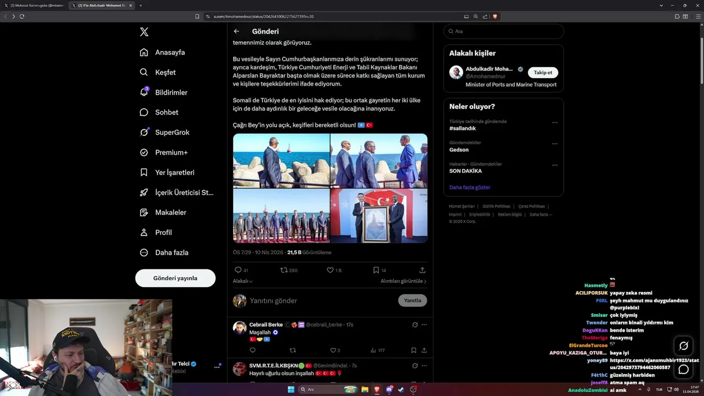Click Daha fazla göster link
The width and height of the screenshot is (704, 396).
(x=470, y=188)
